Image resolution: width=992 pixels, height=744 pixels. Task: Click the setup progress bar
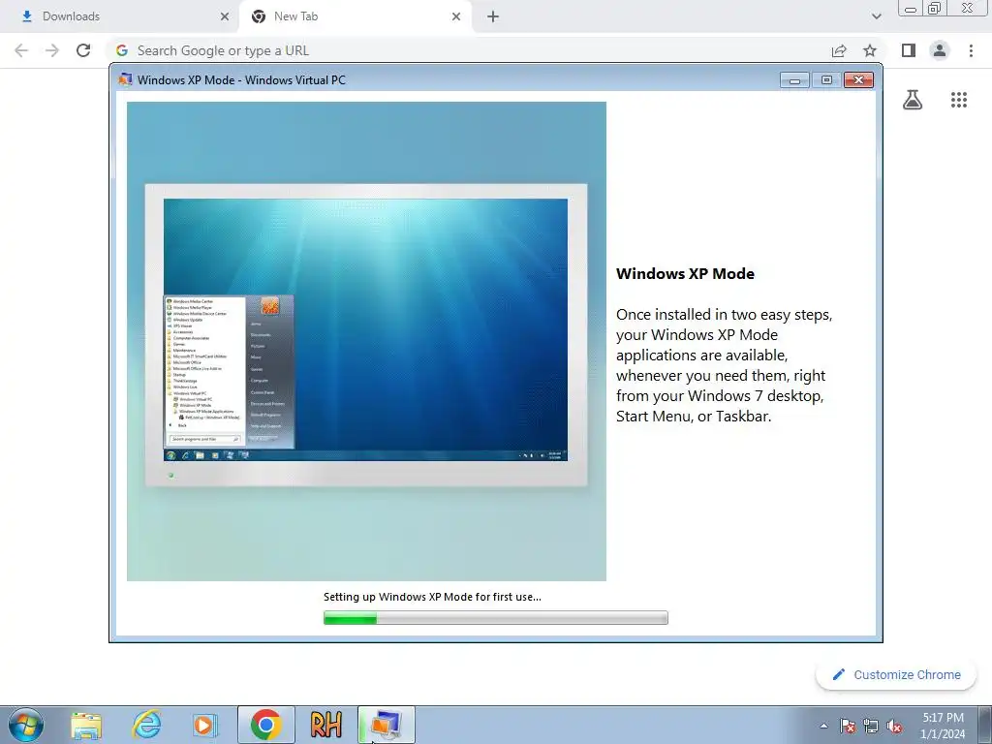[x=495, y=617]
